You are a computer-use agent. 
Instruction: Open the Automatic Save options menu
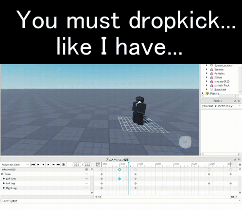click(27, 165)
